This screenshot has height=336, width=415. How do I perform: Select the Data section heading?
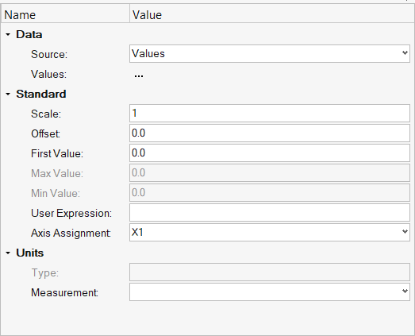coord(29,34)
